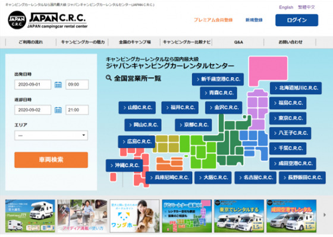Screen dimensions: 333x237
Task: Open the Q&A menu item
Action: 238,42
